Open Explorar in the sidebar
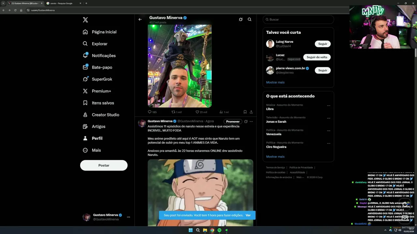Screen dimensions: 417x234 pyautogui.click(x=95, y=44)
